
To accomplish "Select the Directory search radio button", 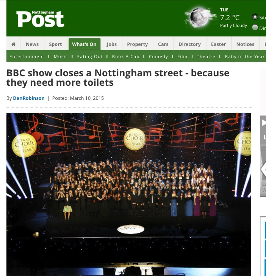I will pos(255,27).
